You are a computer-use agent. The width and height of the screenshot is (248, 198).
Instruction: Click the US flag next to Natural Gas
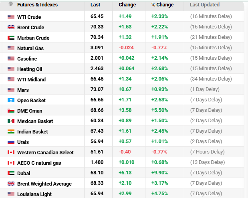[11, 48]
